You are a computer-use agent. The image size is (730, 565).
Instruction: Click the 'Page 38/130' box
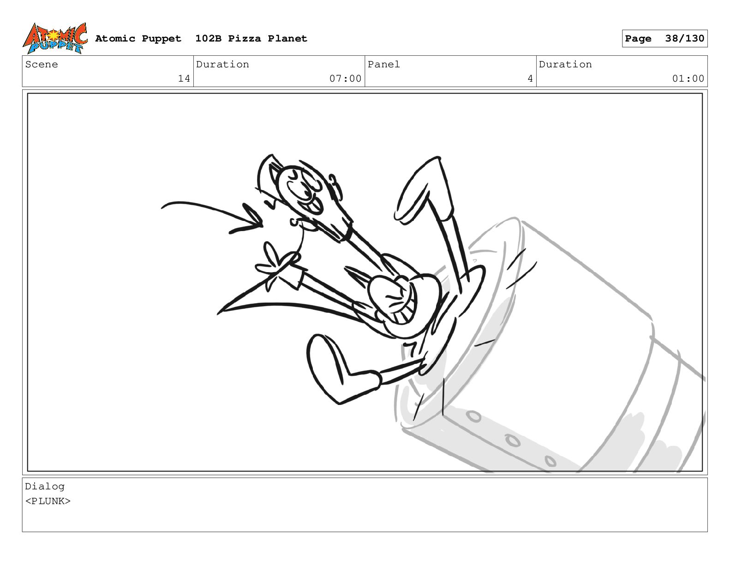pyautogui.click(x=664, y=39)
